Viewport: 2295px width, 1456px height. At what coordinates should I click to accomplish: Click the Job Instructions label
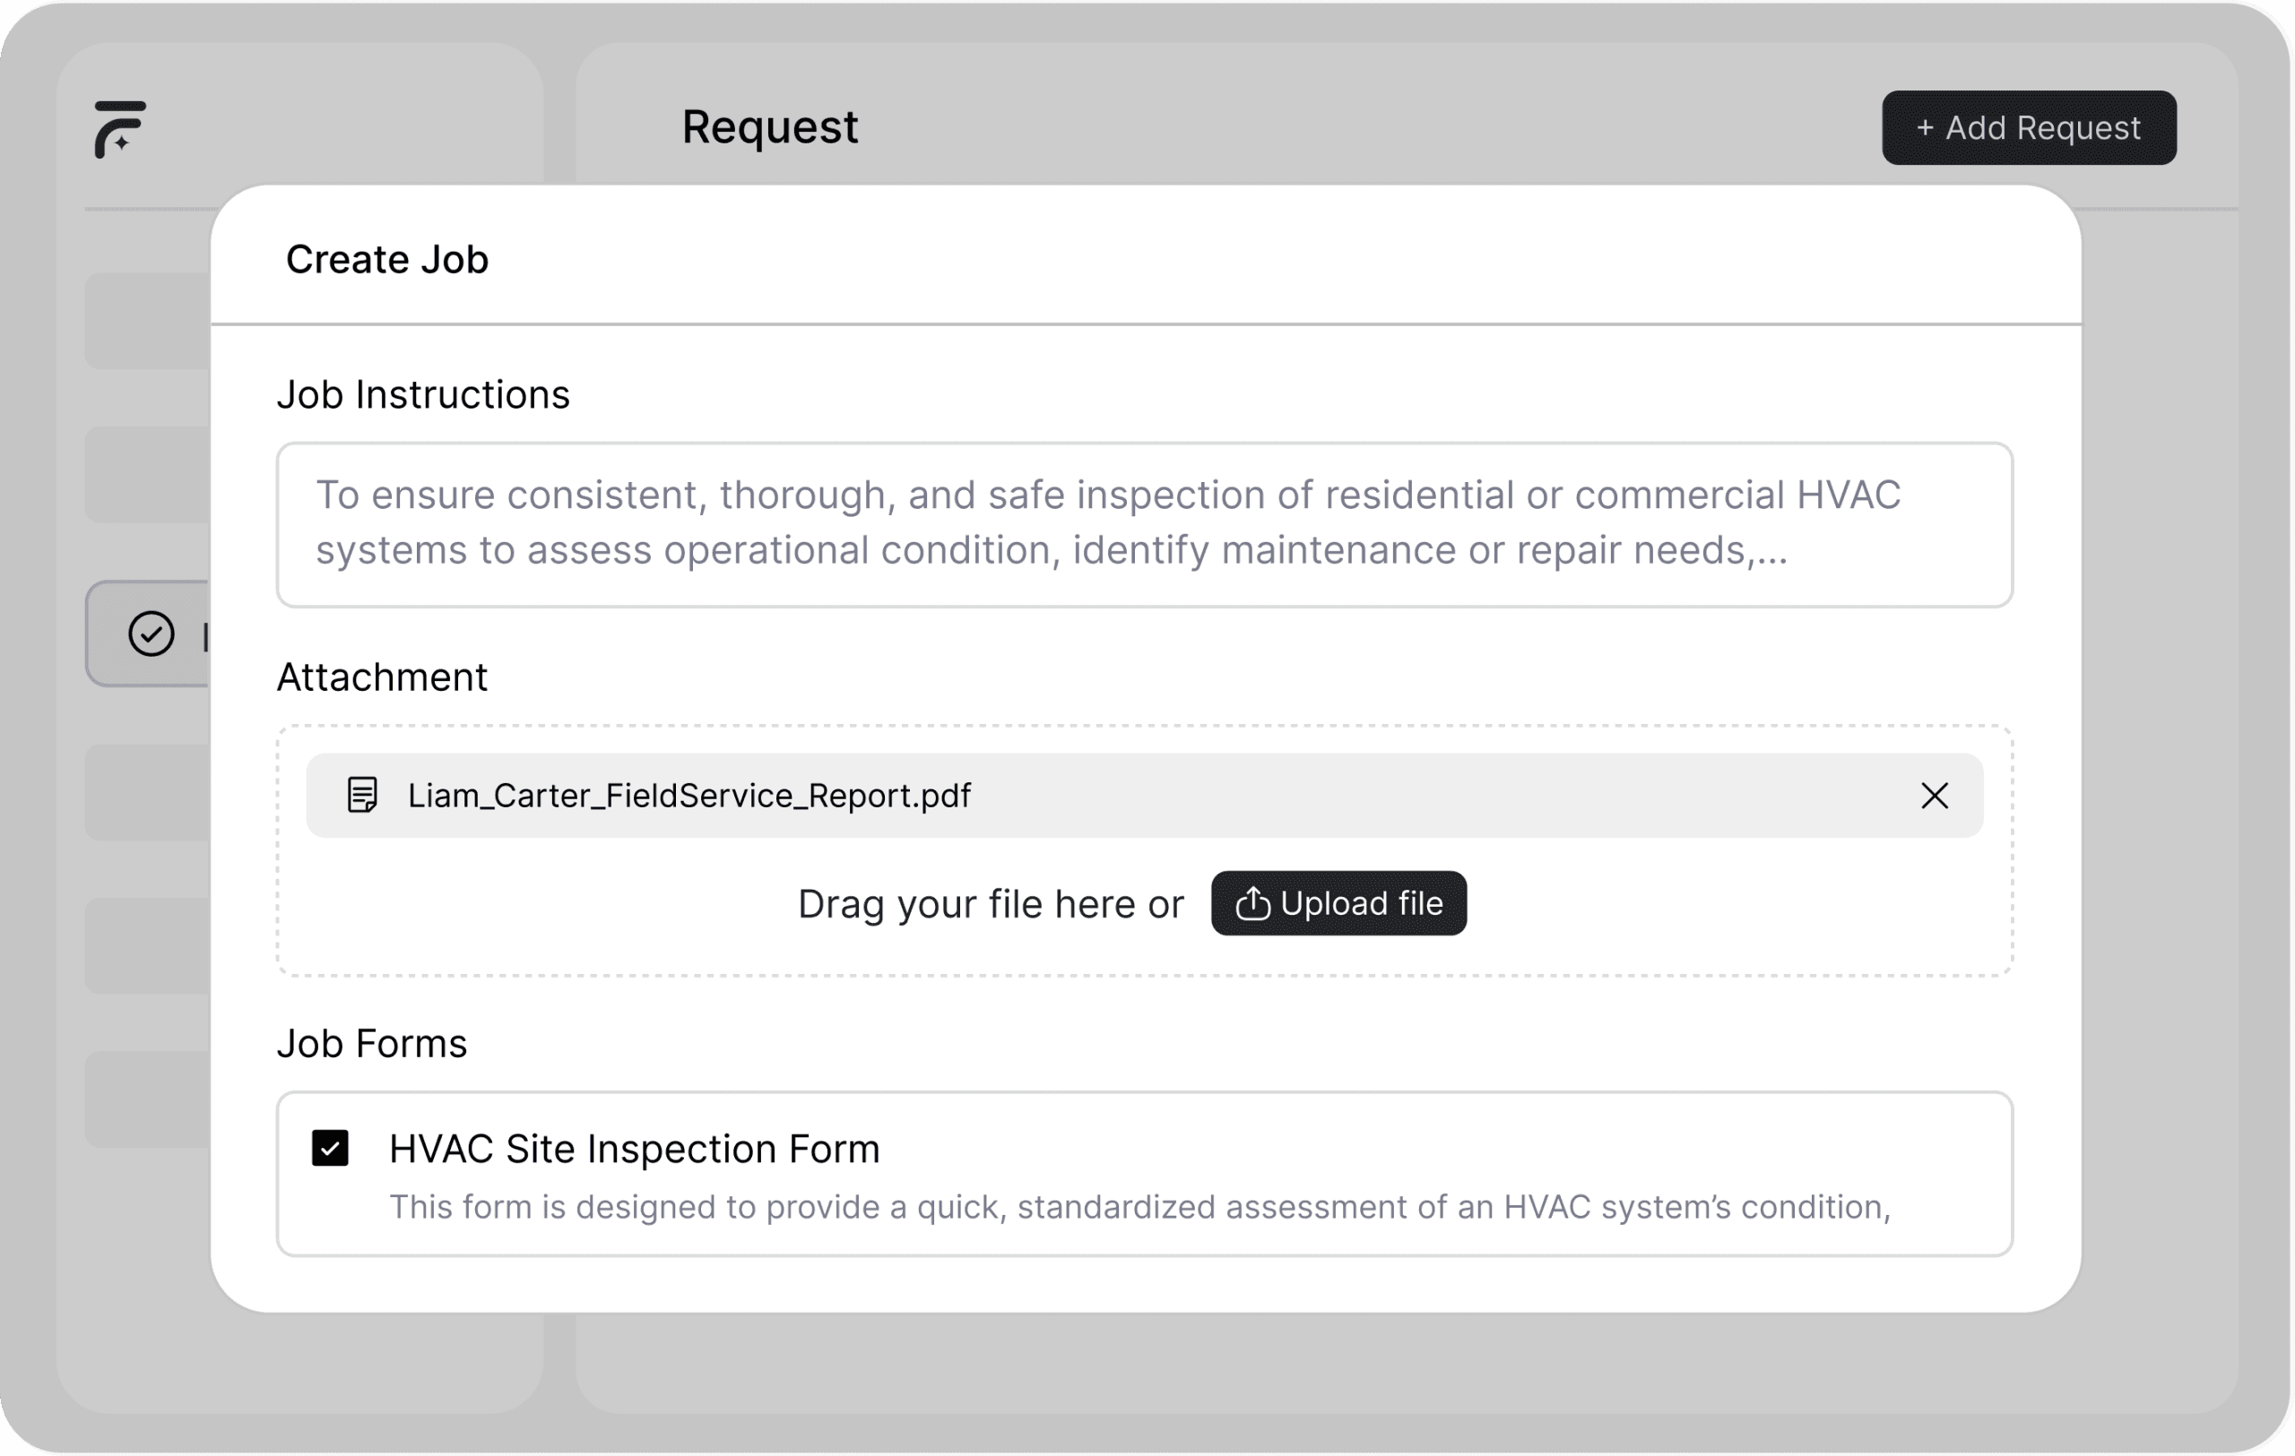coord(423,394)
